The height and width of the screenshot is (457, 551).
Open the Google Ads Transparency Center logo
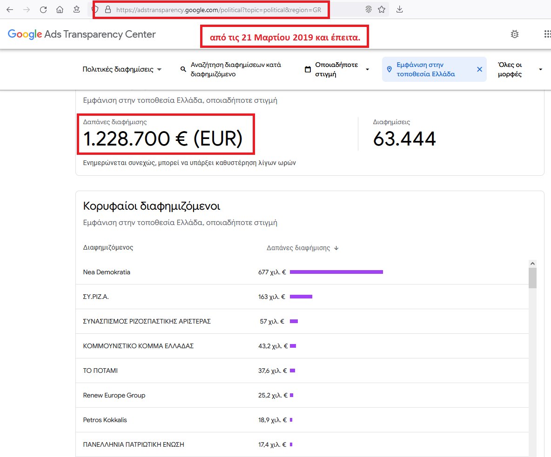point(81,34)
